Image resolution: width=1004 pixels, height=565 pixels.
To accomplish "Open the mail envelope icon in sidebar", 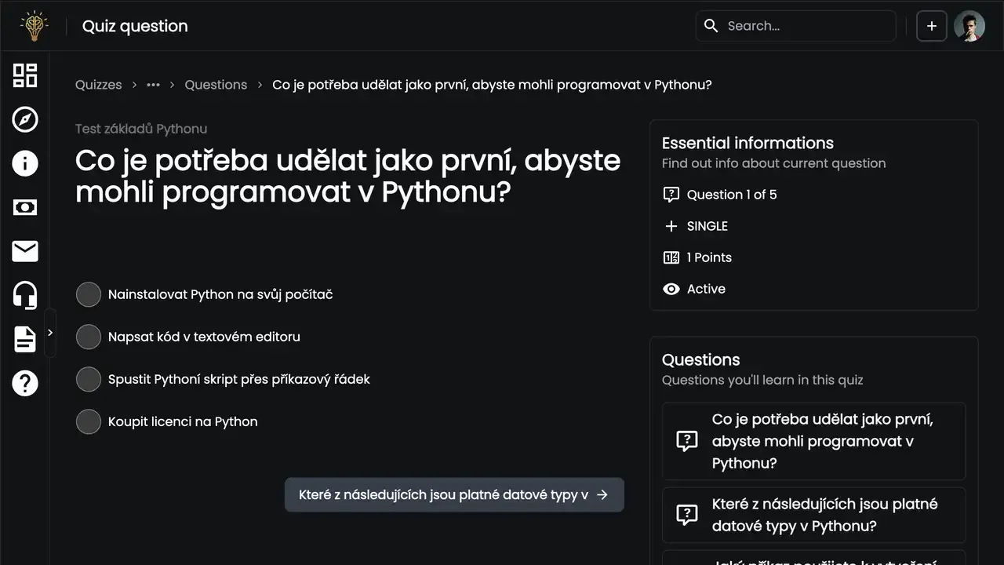I will tap(25, 251).
